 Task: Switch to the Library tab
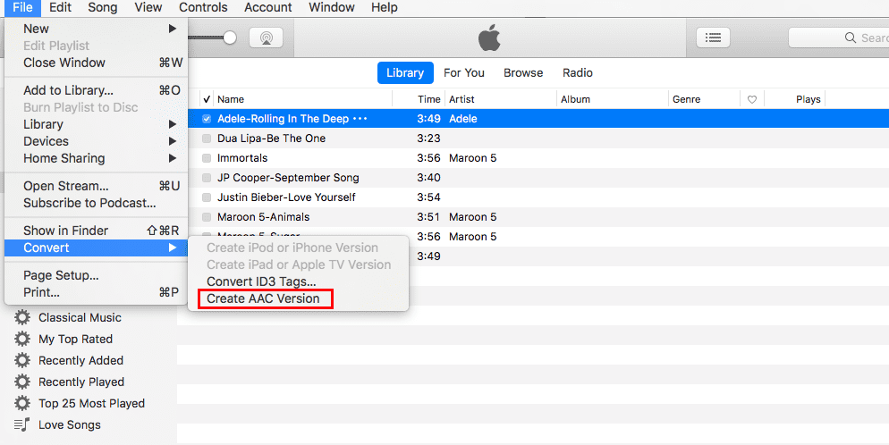405,73
